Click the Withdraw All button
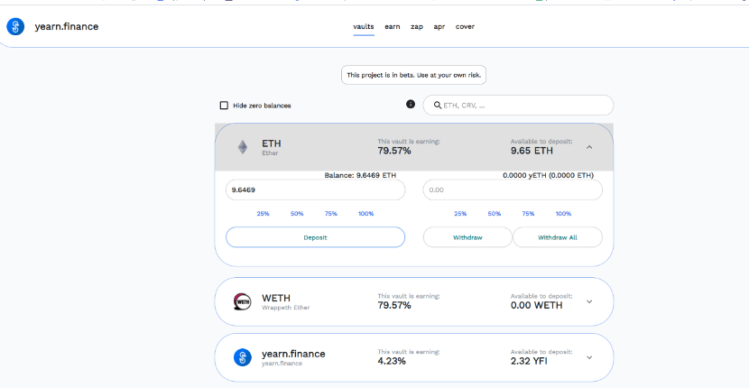The image size is (749, 388). pos(558,237)
